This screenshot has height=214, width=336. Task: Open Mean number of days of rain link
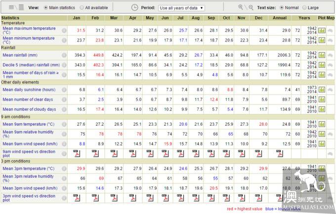click(x=31, y=74)
